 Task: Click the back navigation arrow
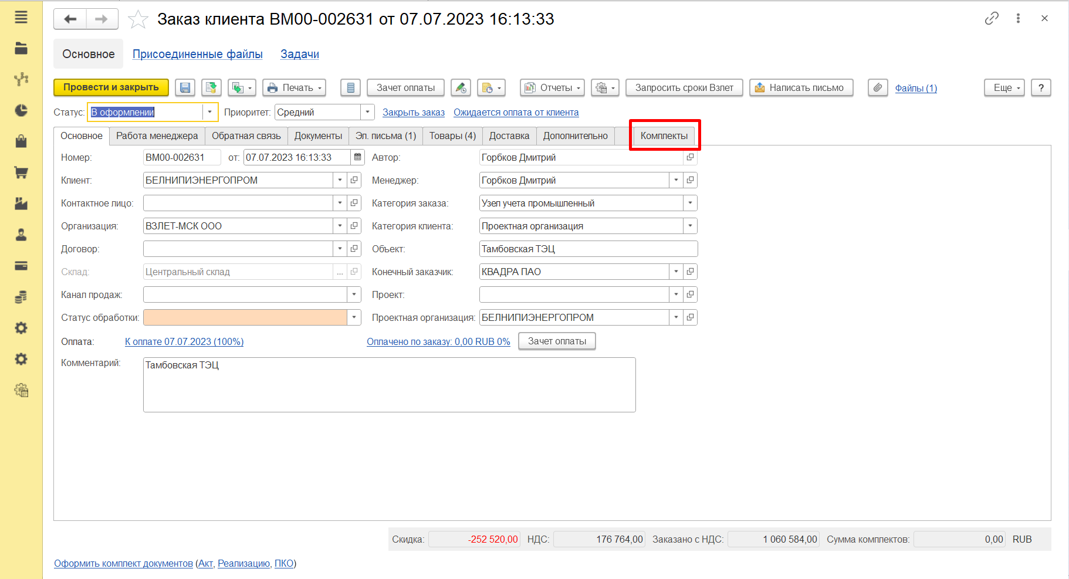click(70, 19)
